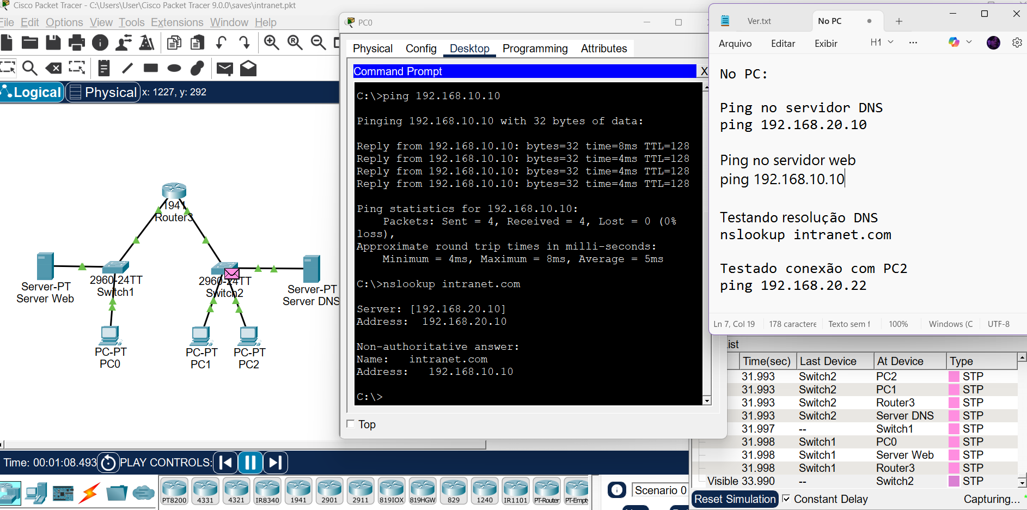Launch the Activity Wizard icon
This screenshot has height=510, width=1027.
tap(147, 42)
